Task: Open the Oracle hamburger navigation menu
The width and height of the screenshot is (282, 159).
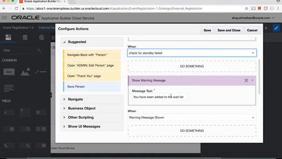Action: [x=4, y=18]
